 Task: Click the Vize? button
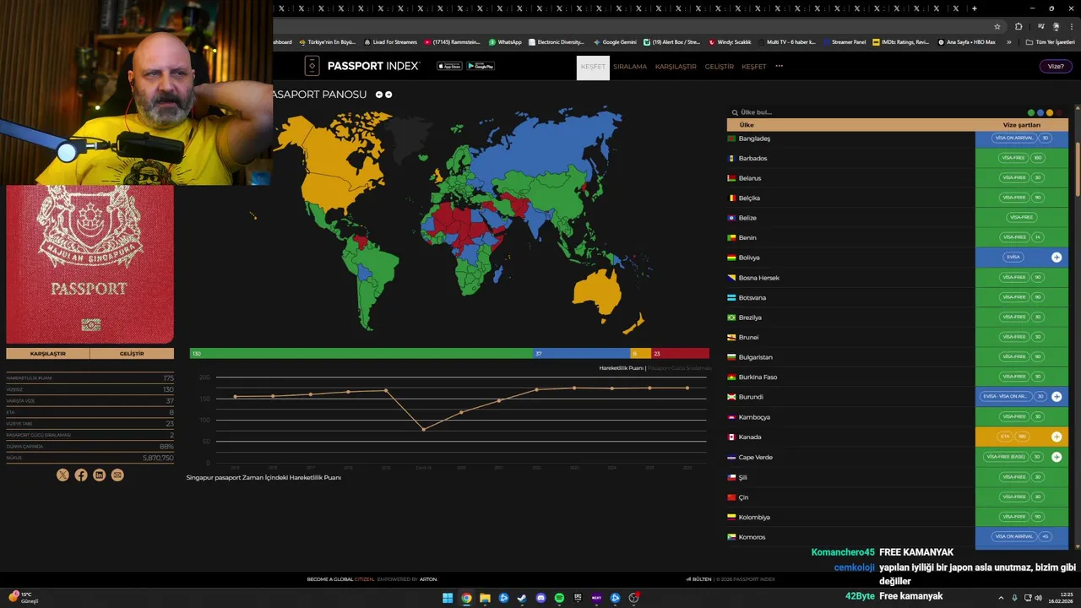pos(1056,66)
